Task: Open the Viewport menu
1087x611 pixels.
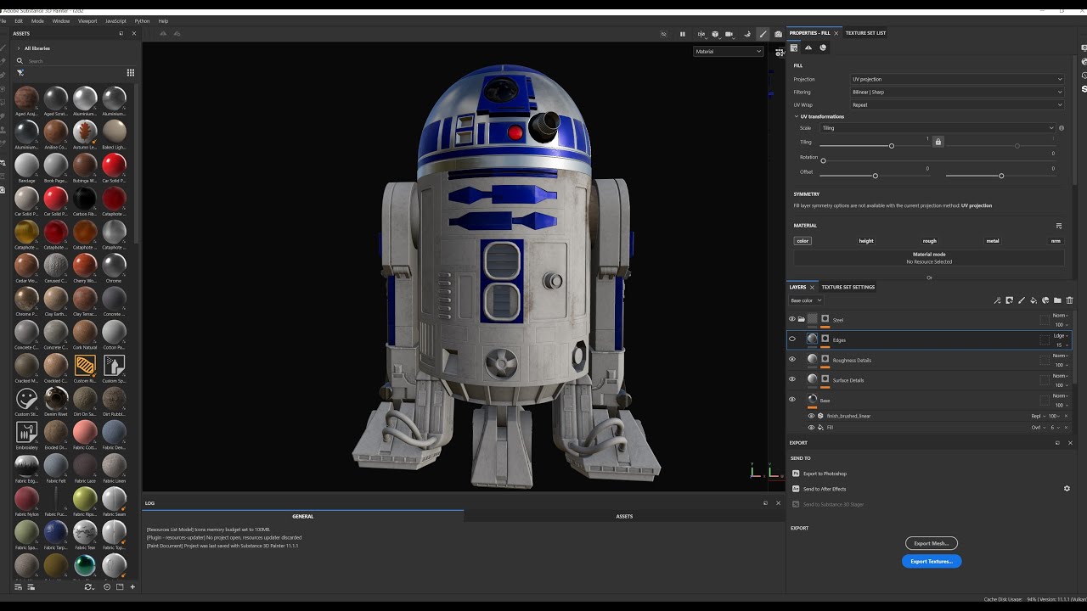Action: pyautogui.click(x=87, y=21)
